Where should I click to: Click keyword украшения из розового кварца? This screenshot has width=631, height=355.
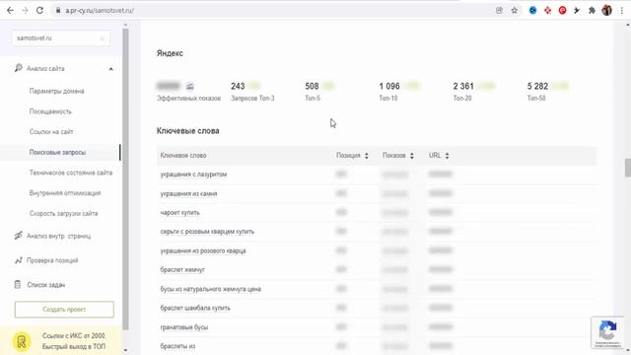click(203, 250)
